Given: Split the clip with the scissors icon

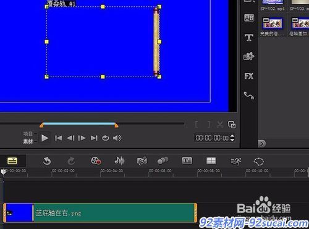Looking at the screenshot, I should (x=220, y=124).
